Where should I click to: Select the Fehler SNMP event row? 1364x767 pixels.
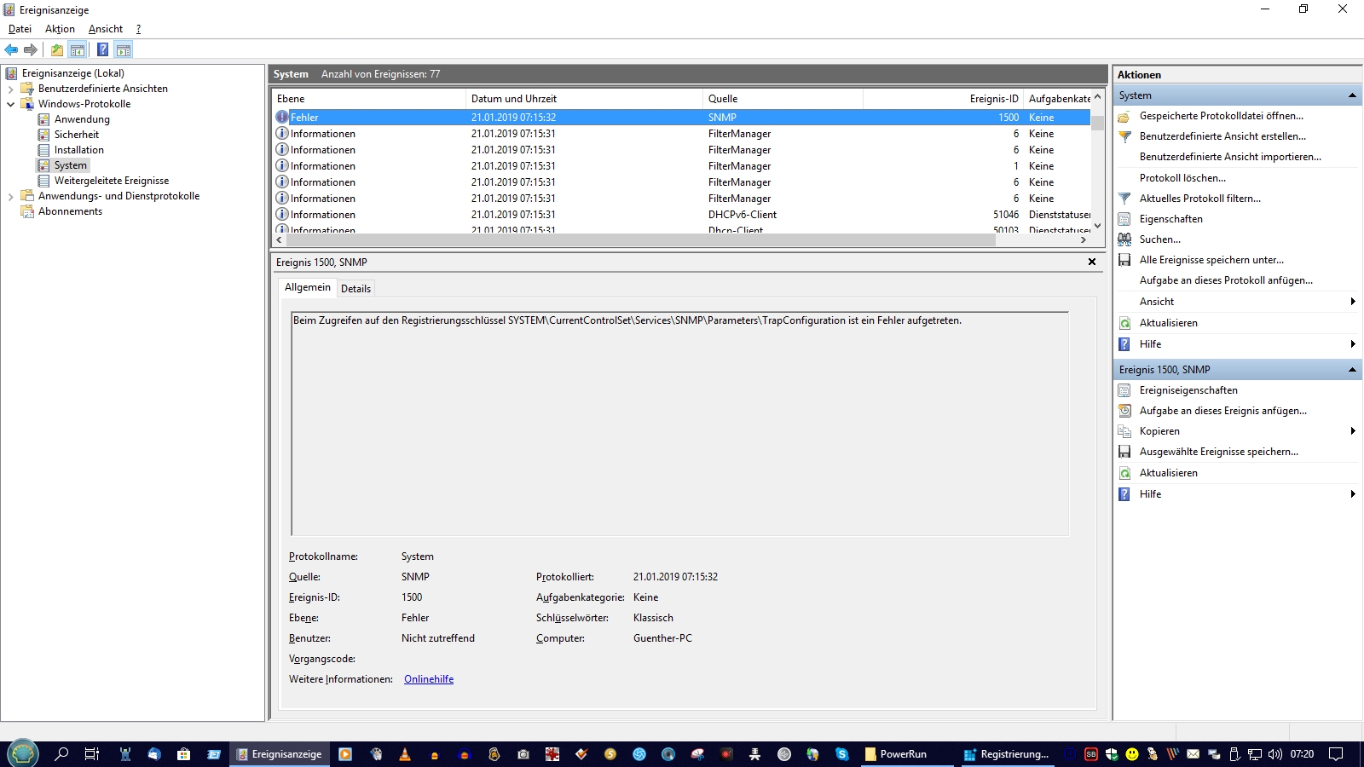tap(680, 118)
